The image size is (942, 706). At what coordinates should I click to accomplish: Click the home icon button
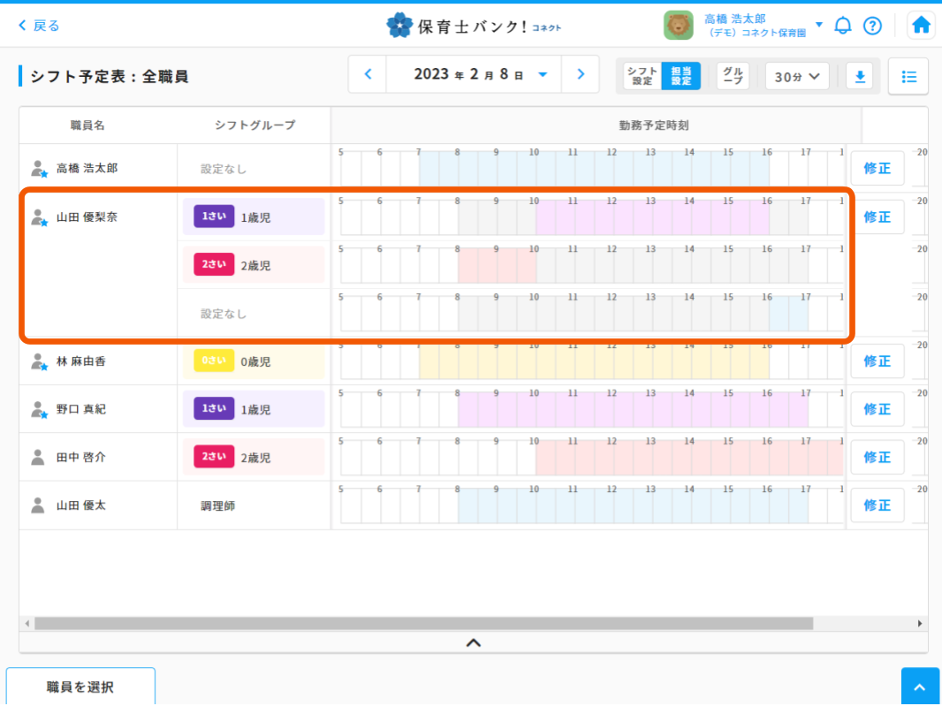[921, 26]
